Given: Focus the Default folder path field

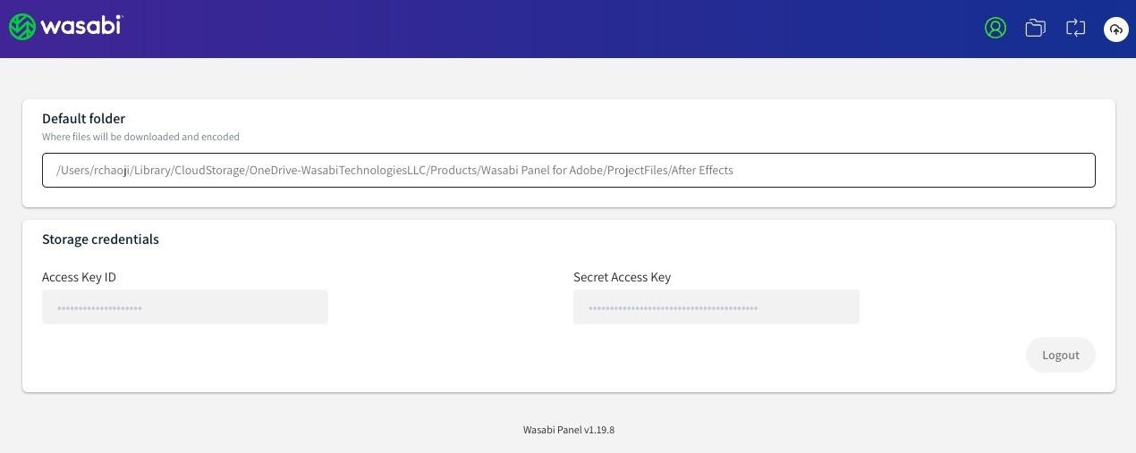Looking at the screenshot, I should click(568, 171).
